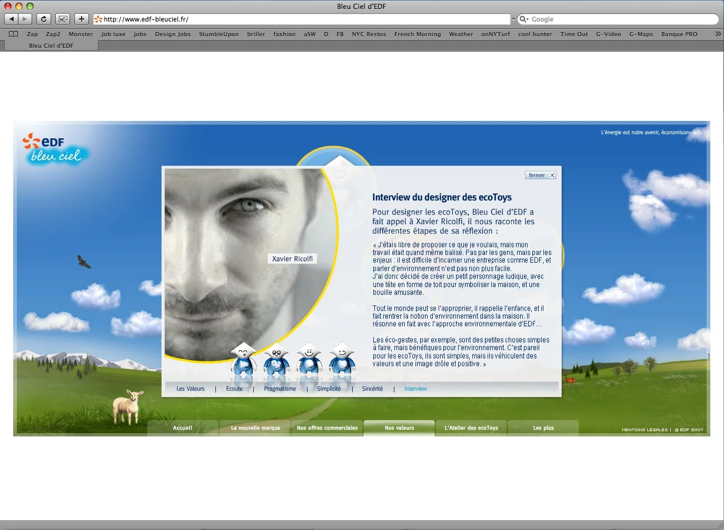Open the NYC Restos bookmark
This screenshot has width=724, height=530.
[x=369, y=34]
